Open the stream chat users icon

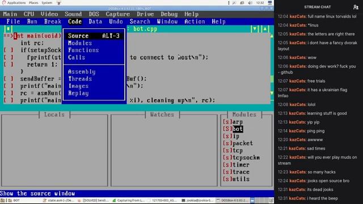pos(356,7)
